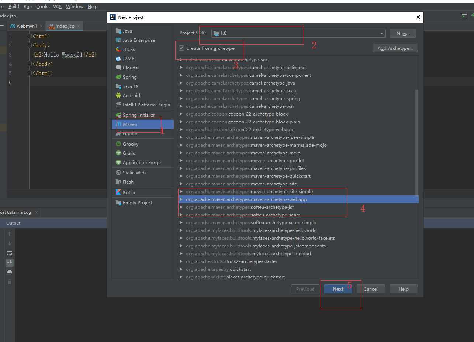Expand myfaces-archetype-helloworld arrow

tap(181, 230)
